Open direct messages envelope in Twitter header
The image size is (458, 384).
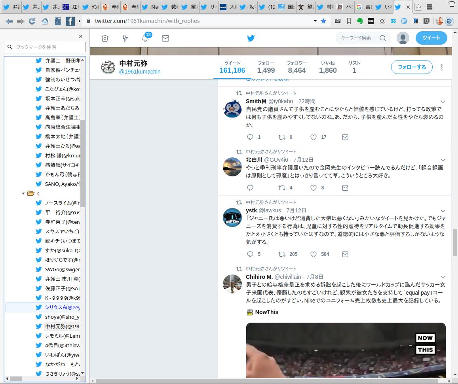point(165,38)
